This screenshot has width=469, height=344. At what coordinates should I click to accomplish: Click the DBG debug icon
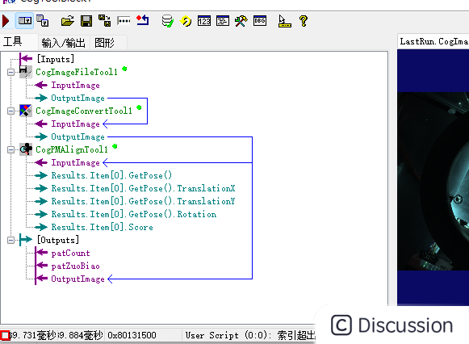(260, 21)
